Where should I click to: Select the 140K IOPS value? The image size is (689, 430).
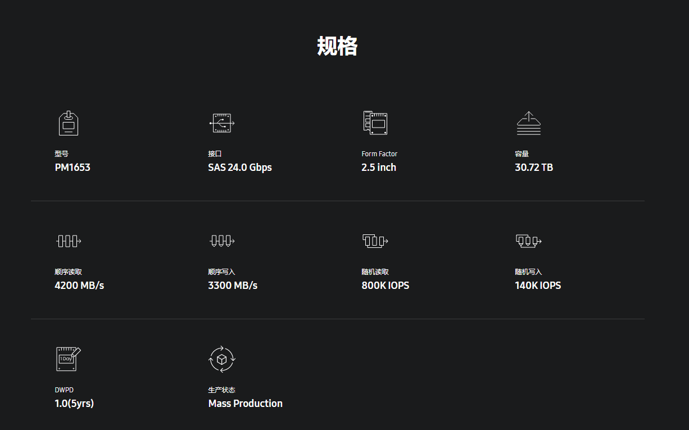coord(538,286)
